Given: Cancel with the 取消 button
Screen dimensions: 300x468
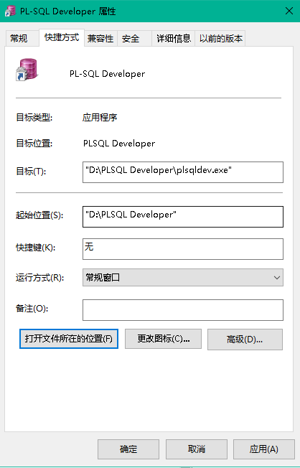Looking at the screenshot, I should (x=197, y=449).
